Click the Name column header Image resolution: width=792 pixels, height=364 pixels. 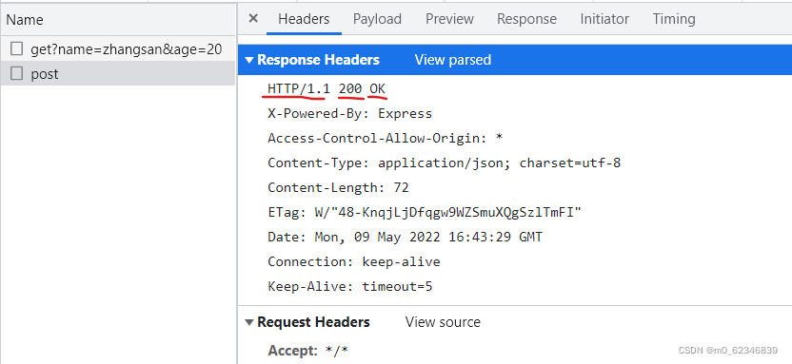(x=118, y=20)
